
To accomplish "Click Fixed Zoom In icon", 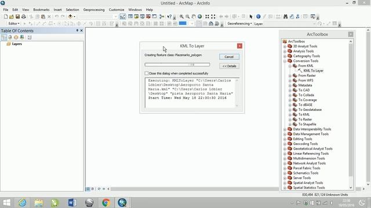I will 207,17.
